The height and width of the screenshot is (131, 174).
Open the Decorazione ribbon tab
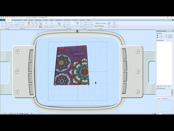tap(67, 20)
